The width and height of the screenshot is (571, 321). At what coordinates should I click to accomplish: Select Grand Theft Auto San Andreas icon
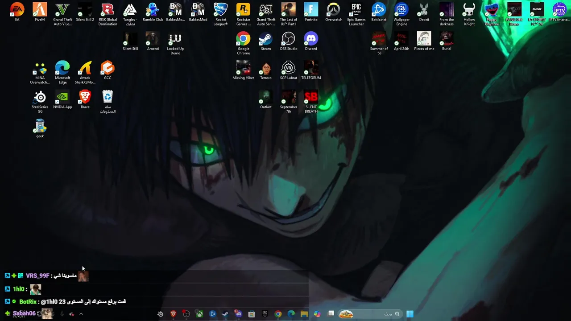click(266, 14)
